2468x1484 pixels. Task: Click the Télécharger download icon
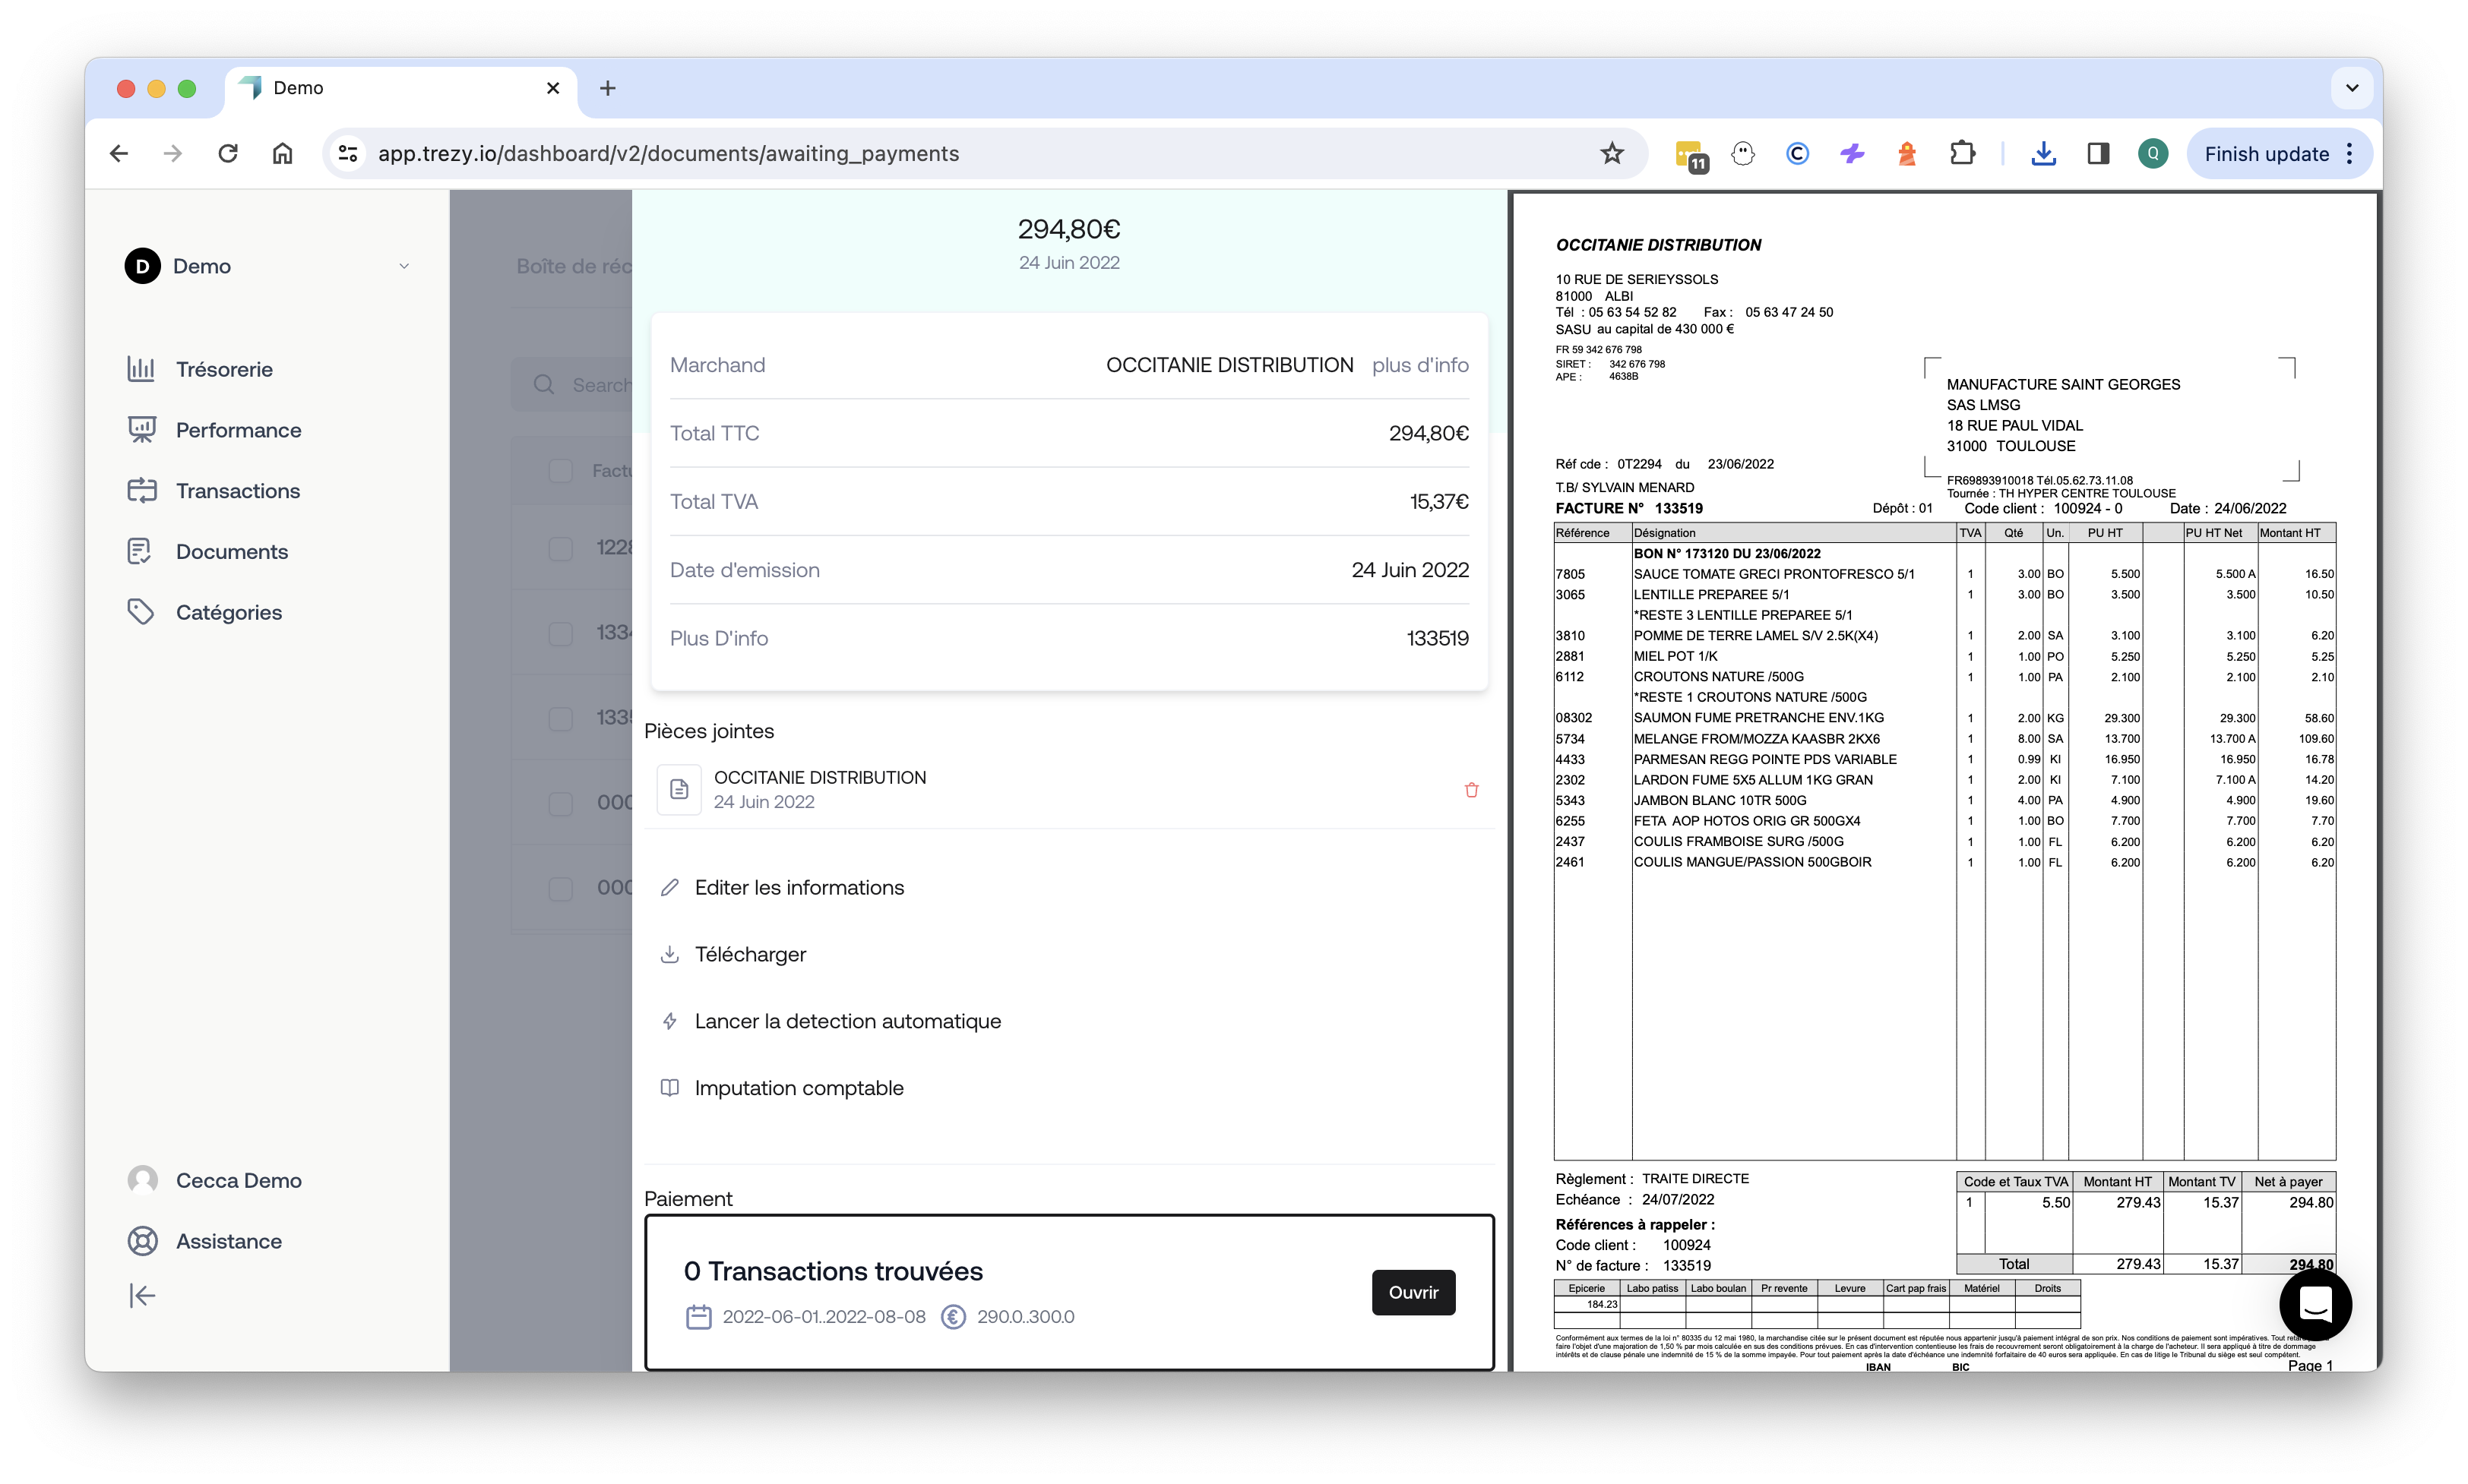click(x=670, y=955)
